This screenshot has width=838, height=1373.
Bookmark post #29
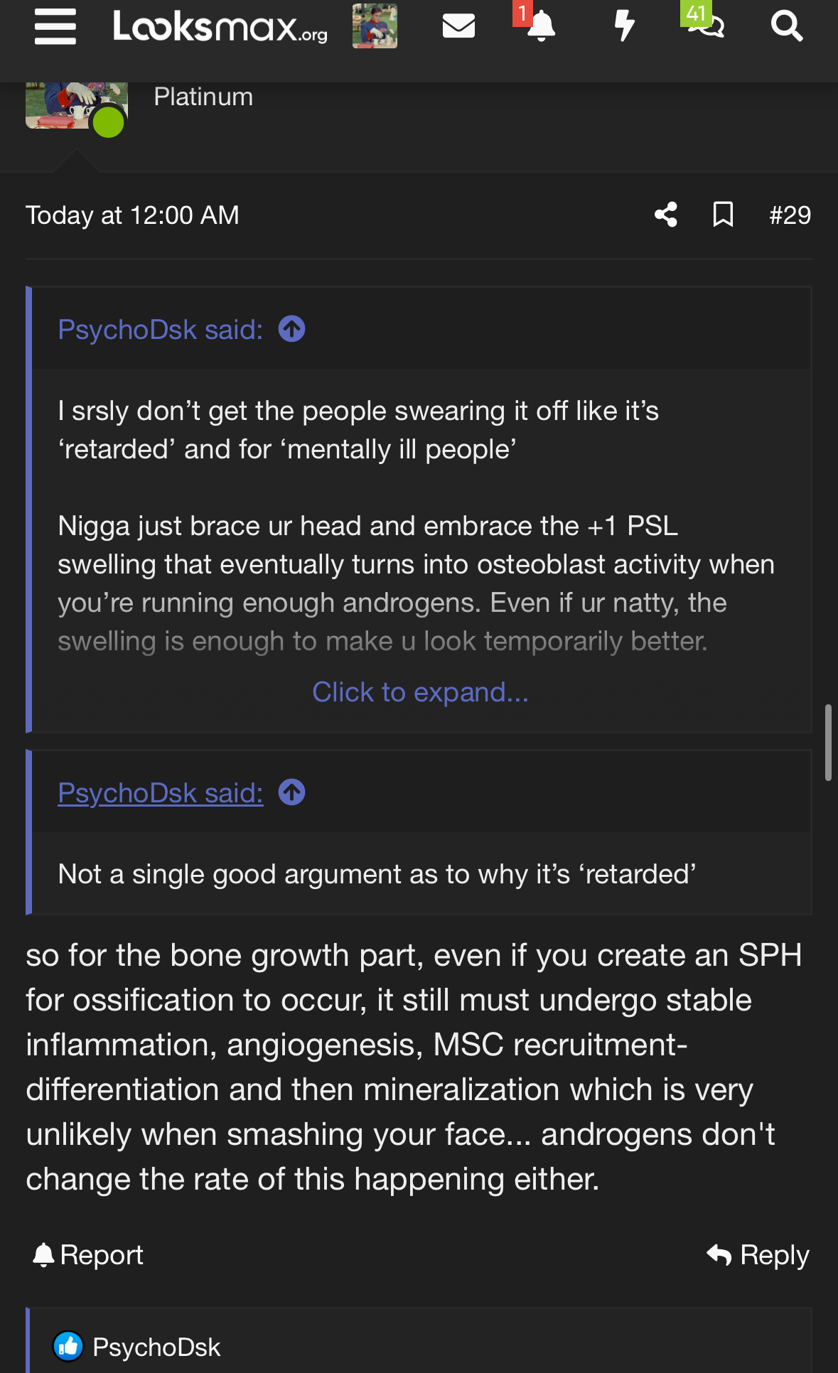[723, 215]
